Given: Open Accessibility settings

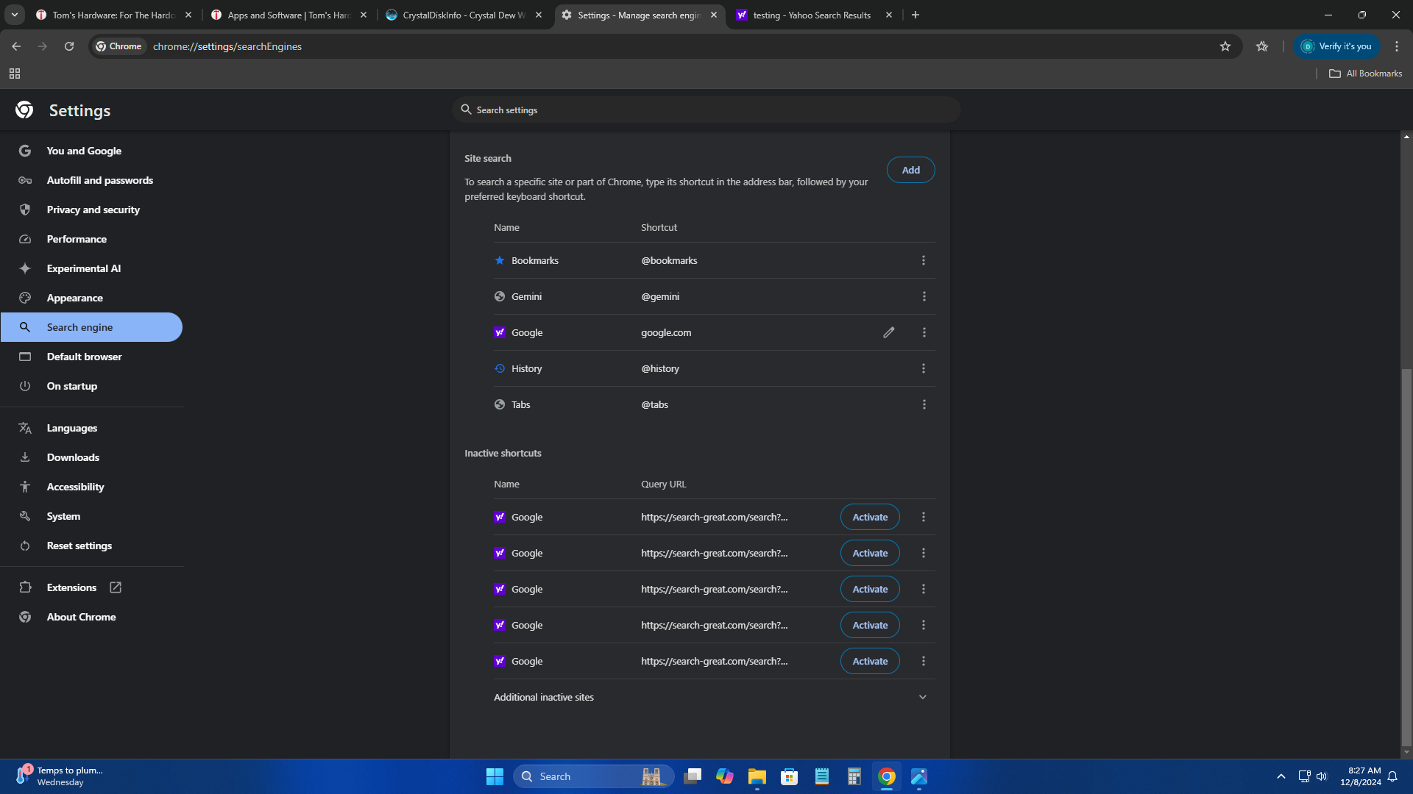Looking at the screenshot, I should pos(91,487).
